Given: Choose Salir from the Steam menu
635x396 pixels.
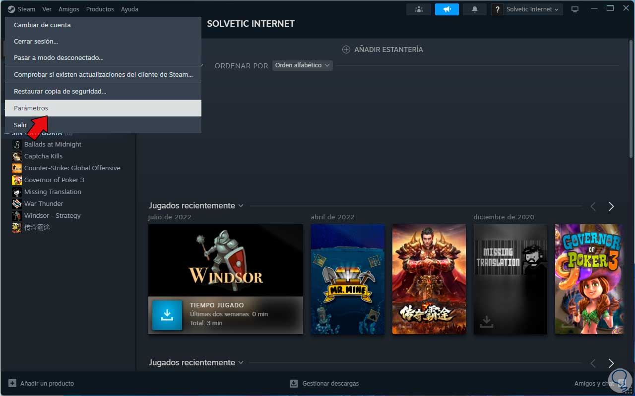Looking at the screenshot, I should coord(103,125).
